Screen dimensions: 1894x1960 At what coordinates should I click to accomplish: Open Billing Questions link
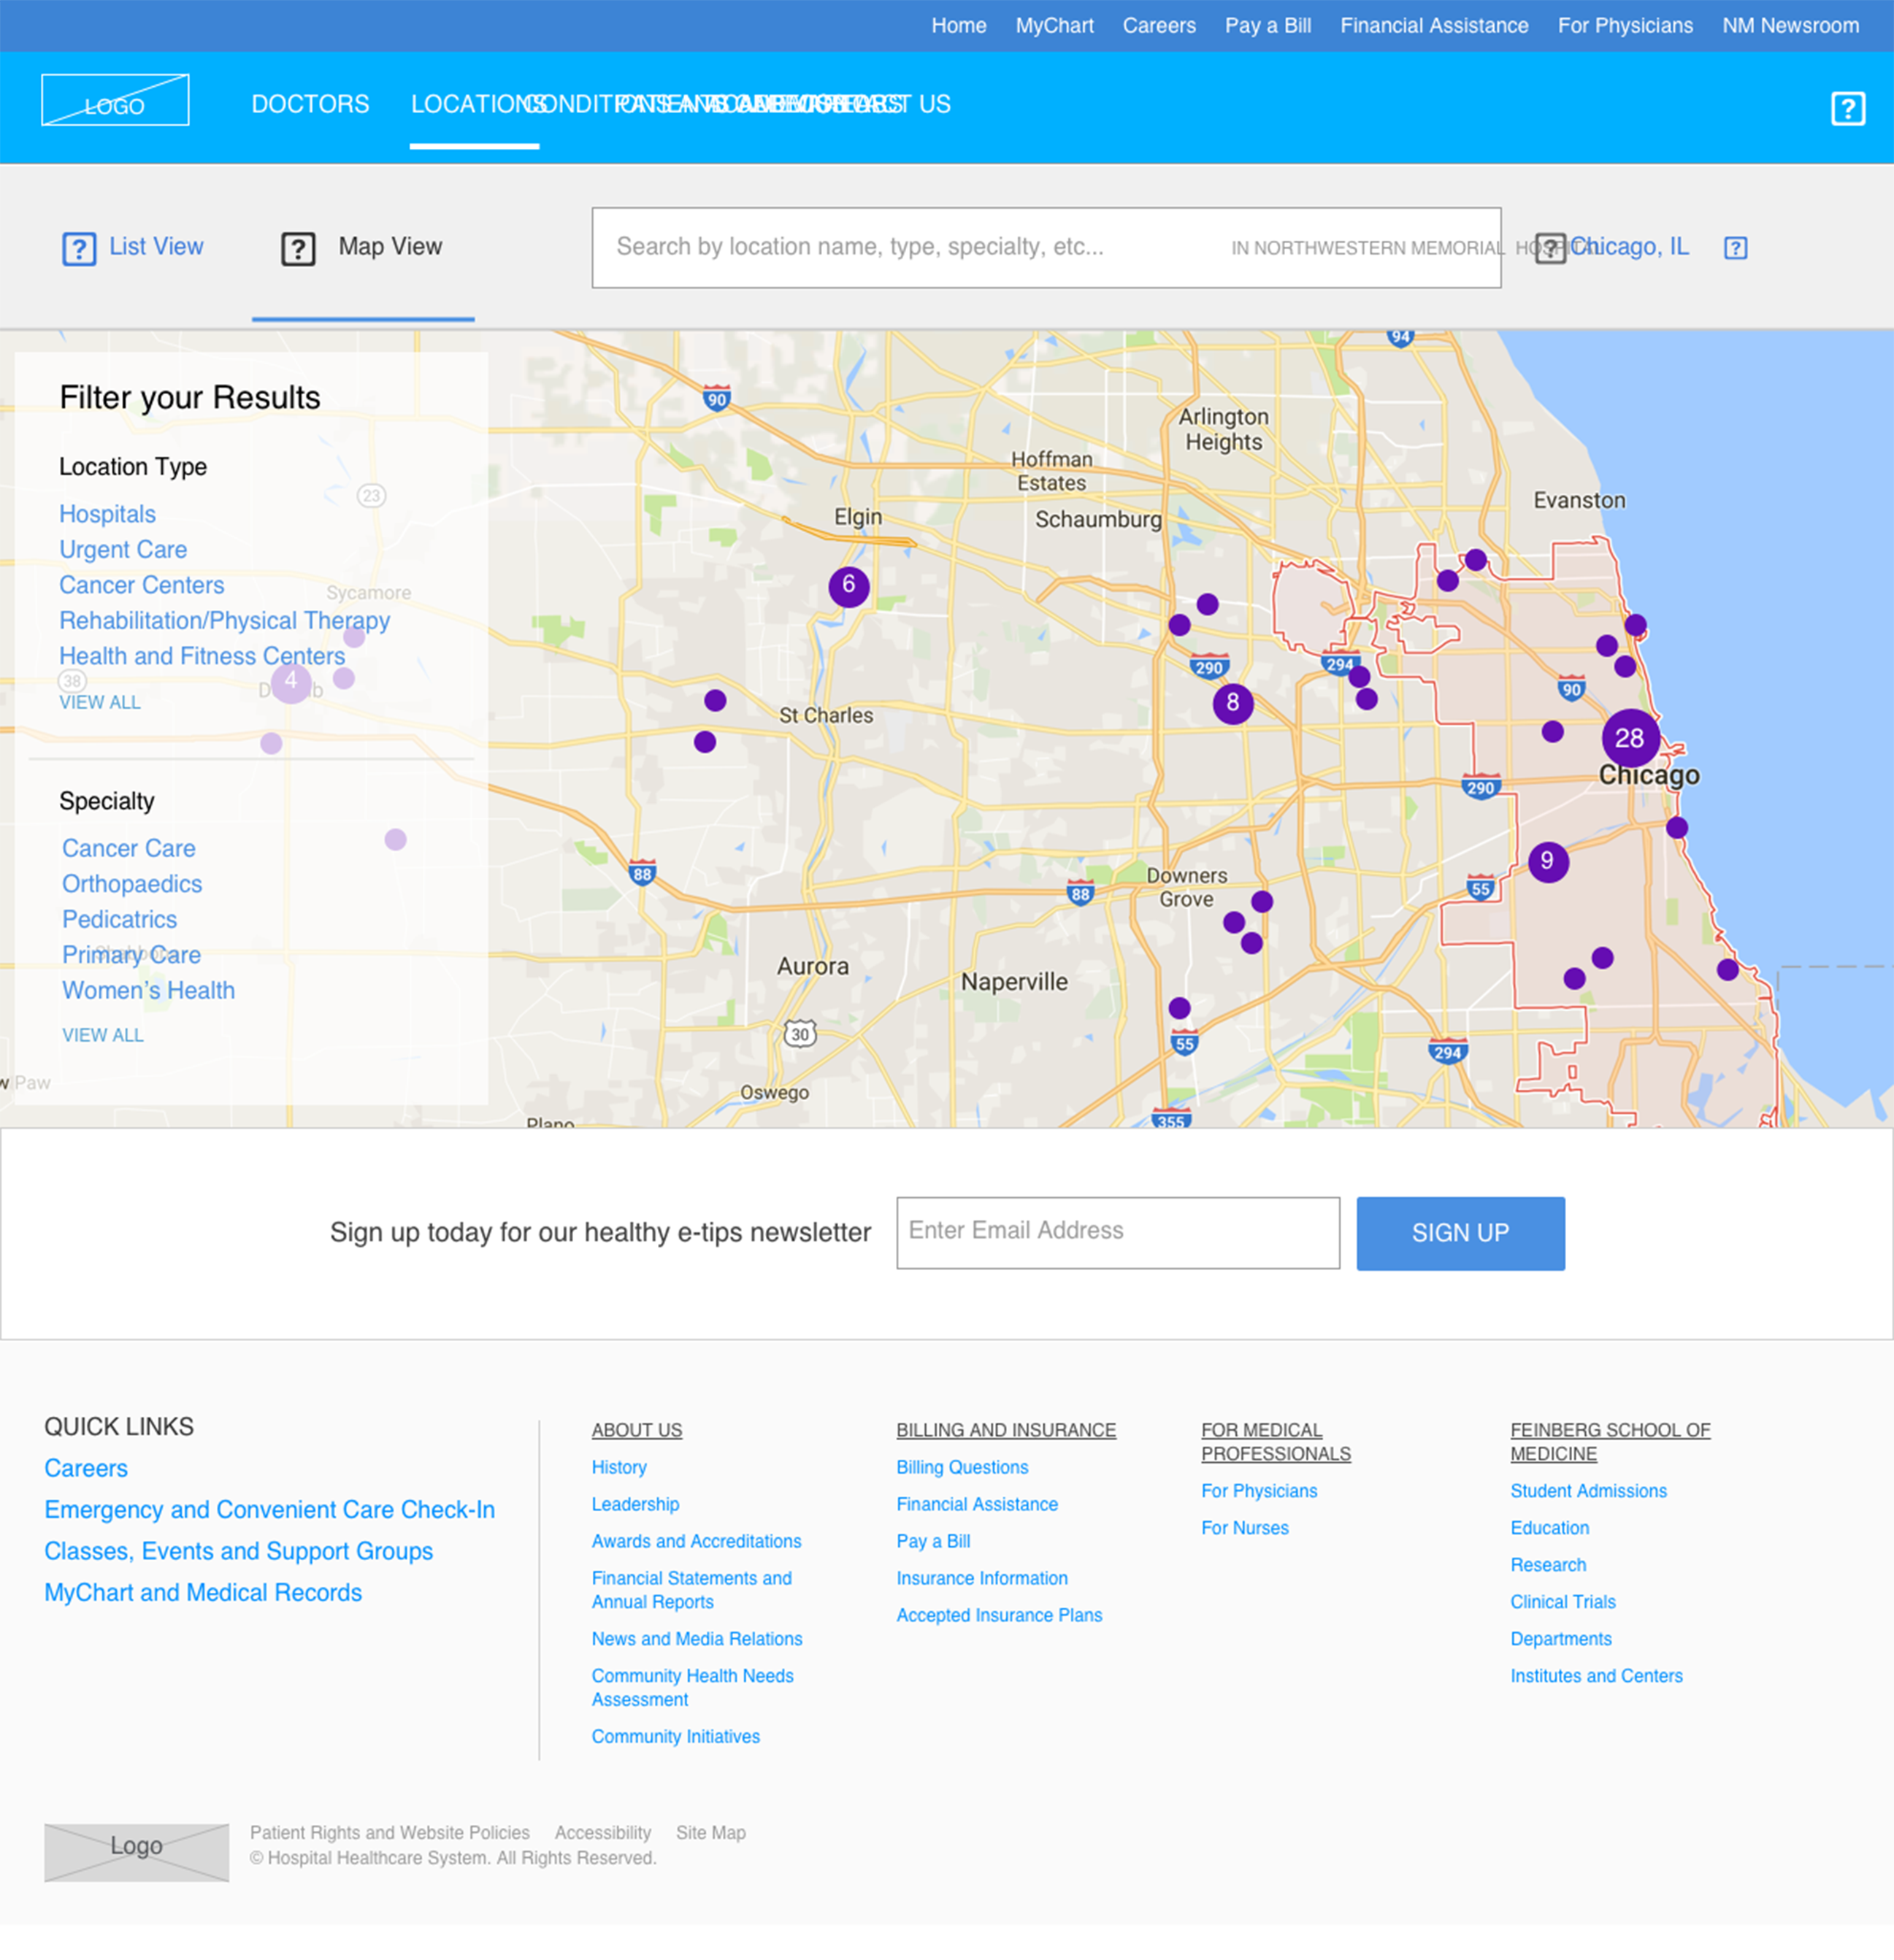[x=962, y=1467]
